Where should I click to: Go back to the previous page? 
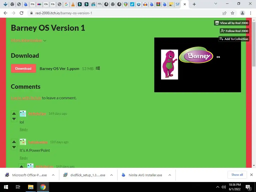click(x=5, y=13)
